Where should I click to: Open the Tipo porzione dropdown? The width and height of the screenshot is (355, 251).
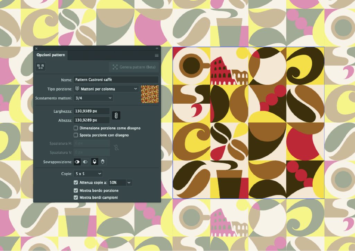pyautogui.click(x=106, y=89)
